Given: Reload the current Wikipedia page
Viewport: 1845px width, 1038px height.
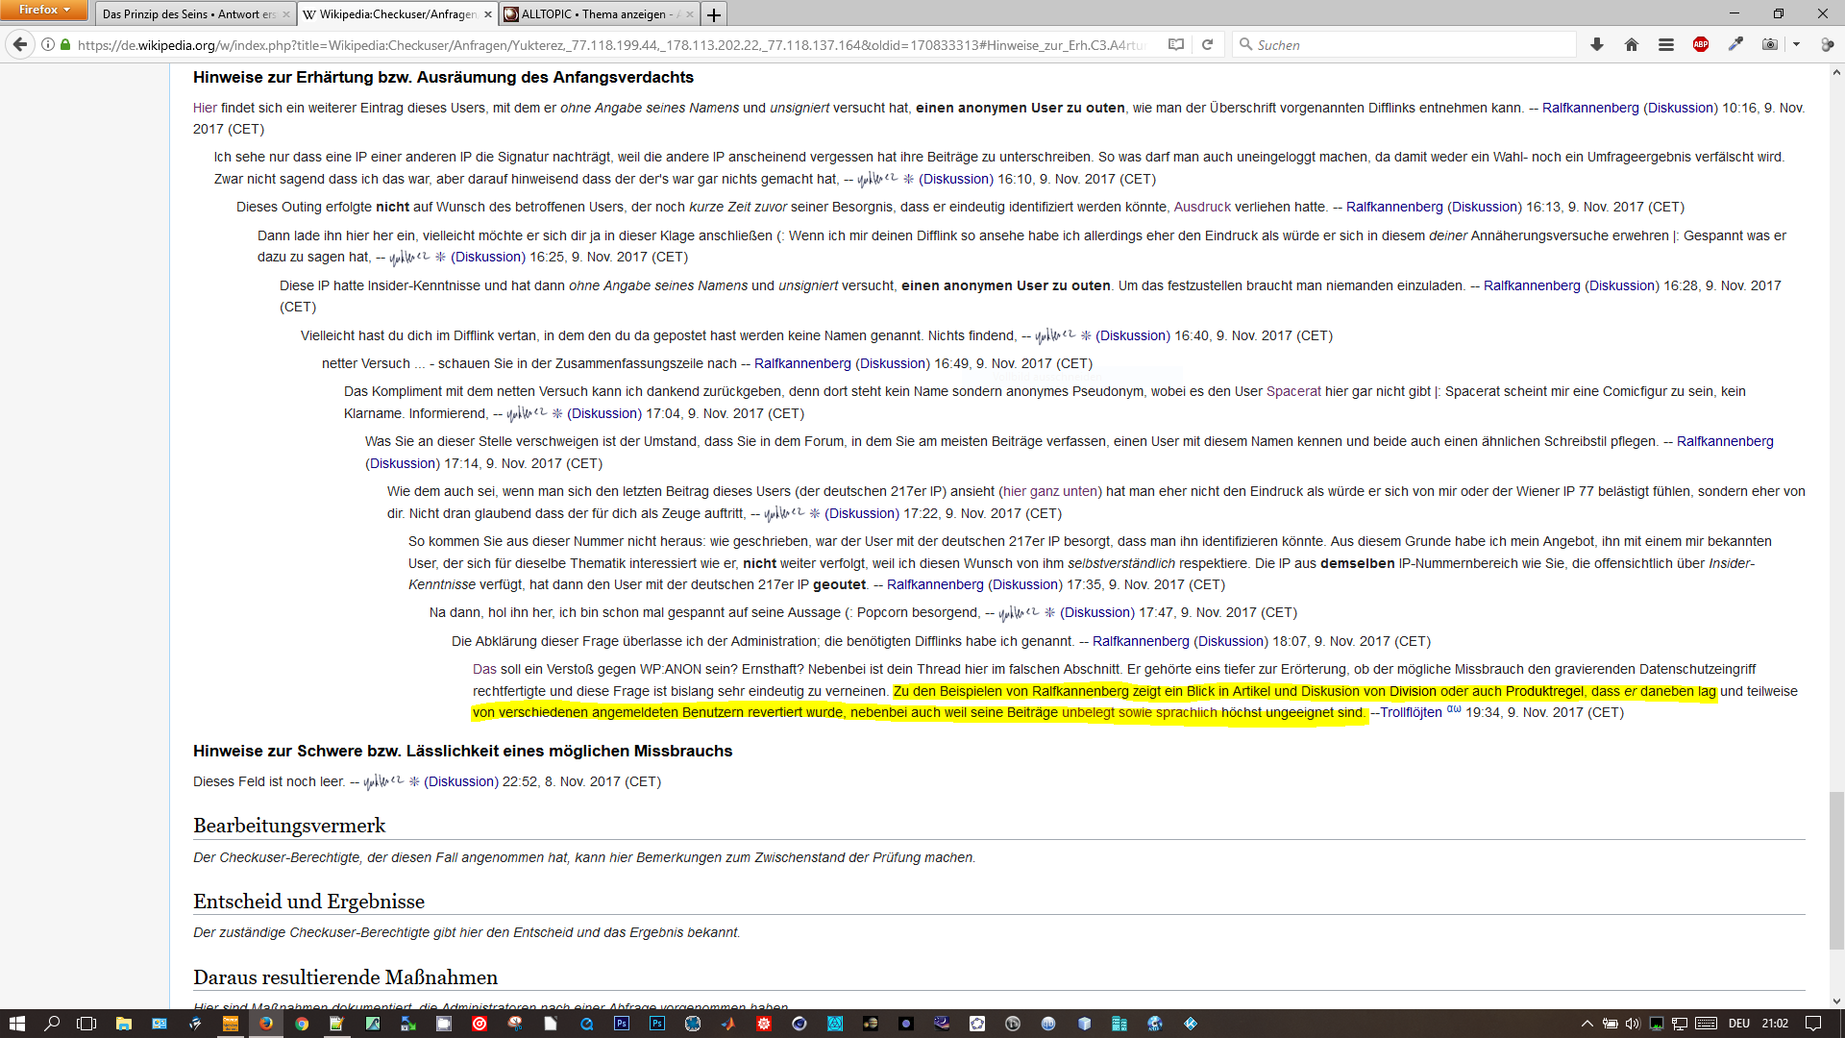Looking at the screenshot, I should (1207, 44).
